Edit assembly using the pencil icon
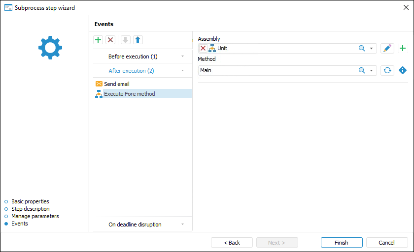 point(387,48)
